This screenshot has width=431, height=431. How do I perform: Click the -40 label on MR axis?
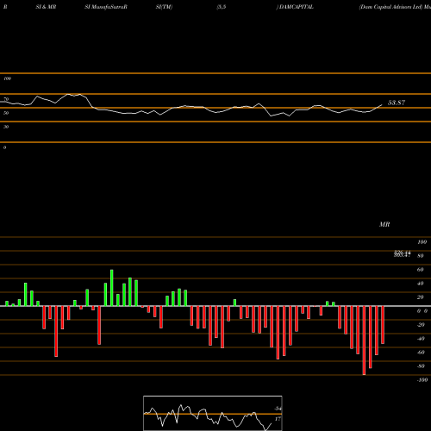click(x=422, y=339)
